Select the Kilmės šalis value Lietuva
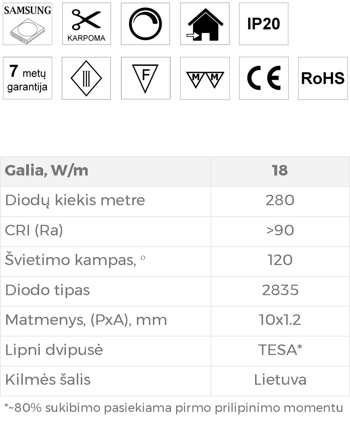 click(280, 380)
